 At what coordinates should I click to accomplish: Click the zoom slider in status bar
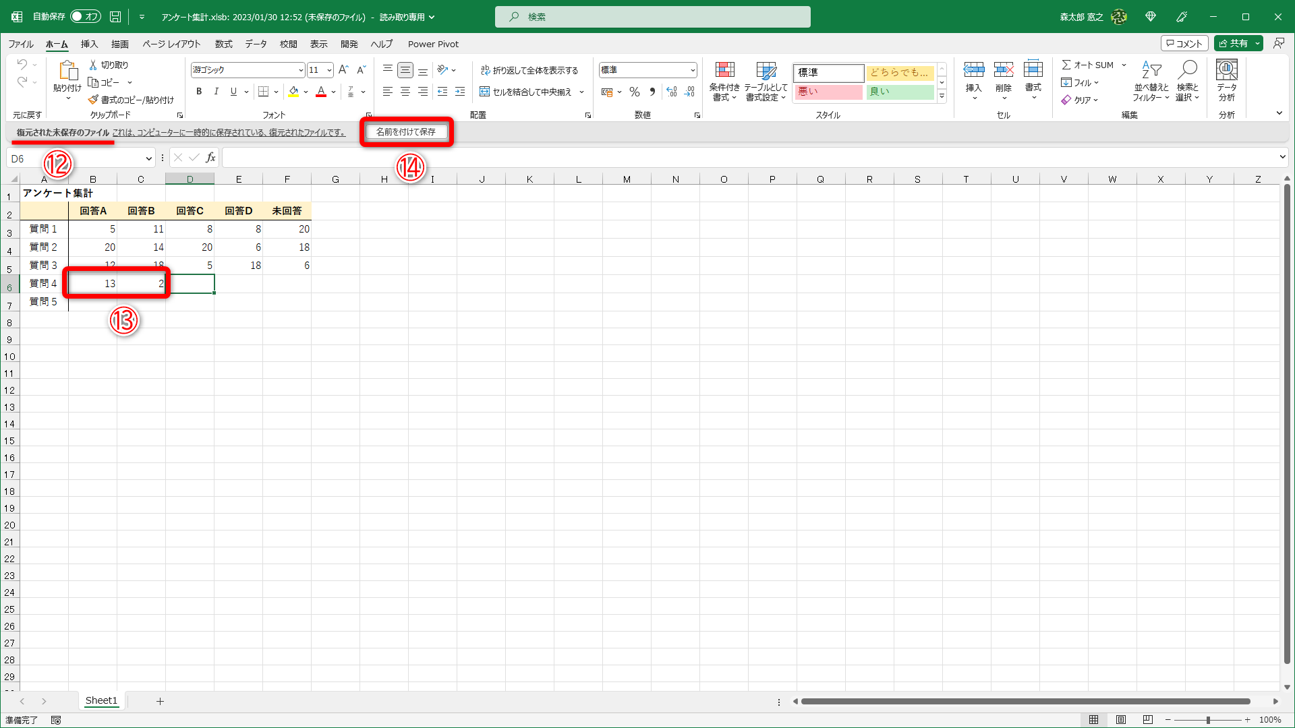click(x=1207, y=720)
